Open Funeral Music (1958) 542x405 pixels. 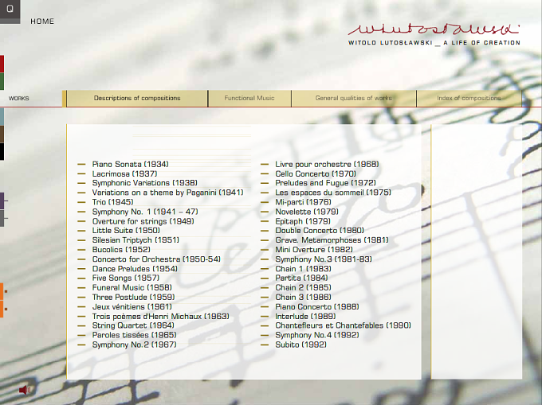[x=132, y=288]
